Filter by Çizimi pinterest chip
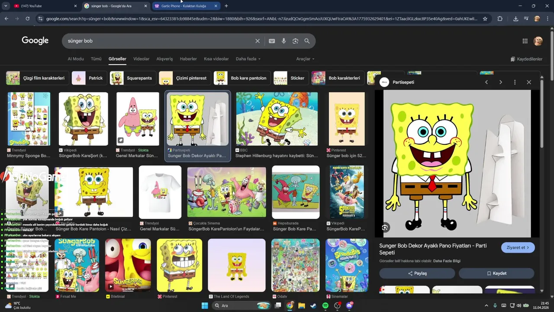This screenshot has width=554, height=312. tap(185, 78)
